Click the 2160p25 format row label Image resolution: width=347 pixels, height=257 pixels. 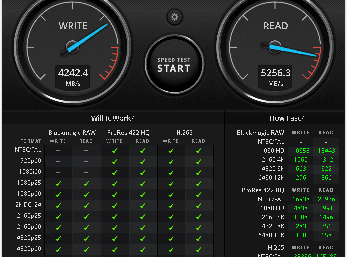pos(29,216)
